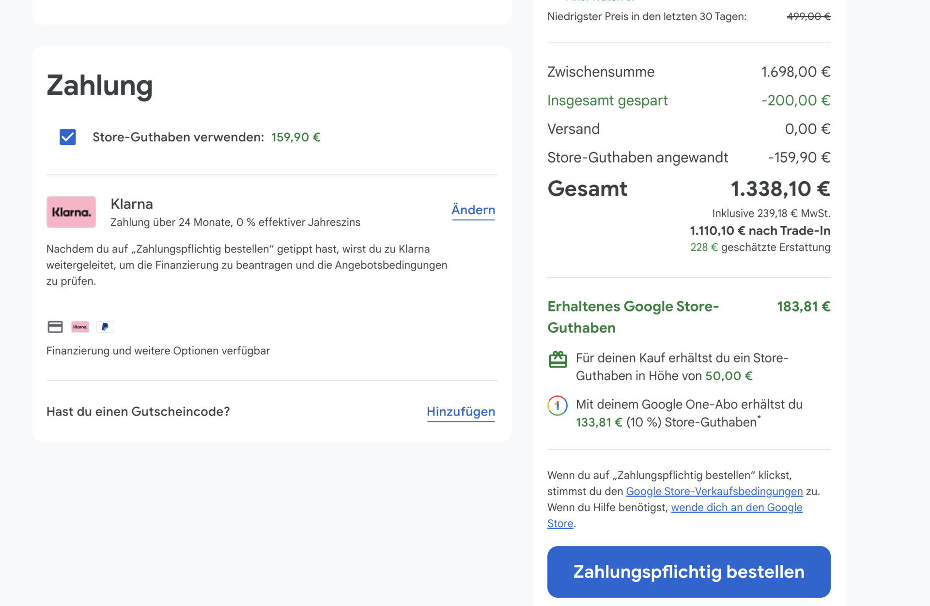The image size is (930, 606).
Task: Open the 'wende dich an den Google Store' link
Action: point(736,507)
